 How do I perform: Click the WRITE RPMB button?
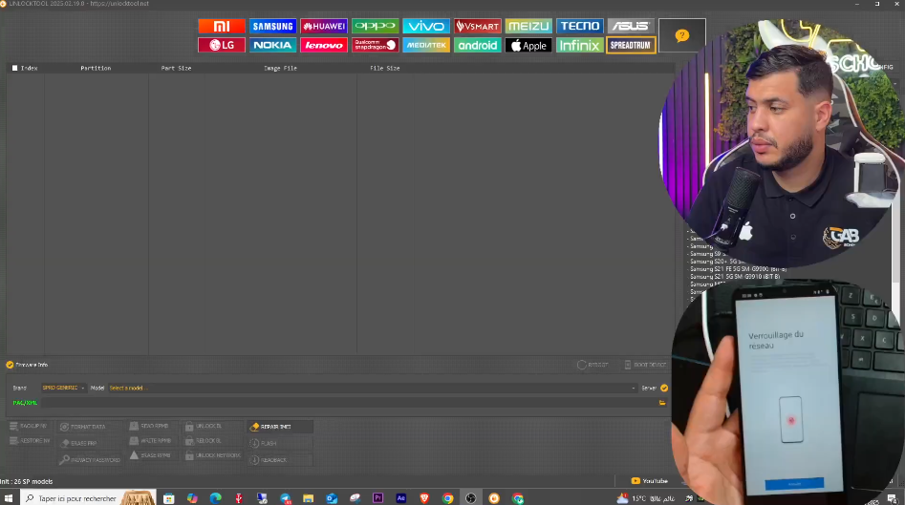coord(150,441)
